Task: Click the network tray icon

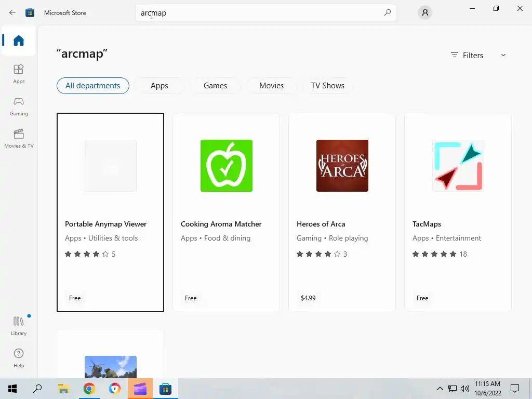Action: 453,389
